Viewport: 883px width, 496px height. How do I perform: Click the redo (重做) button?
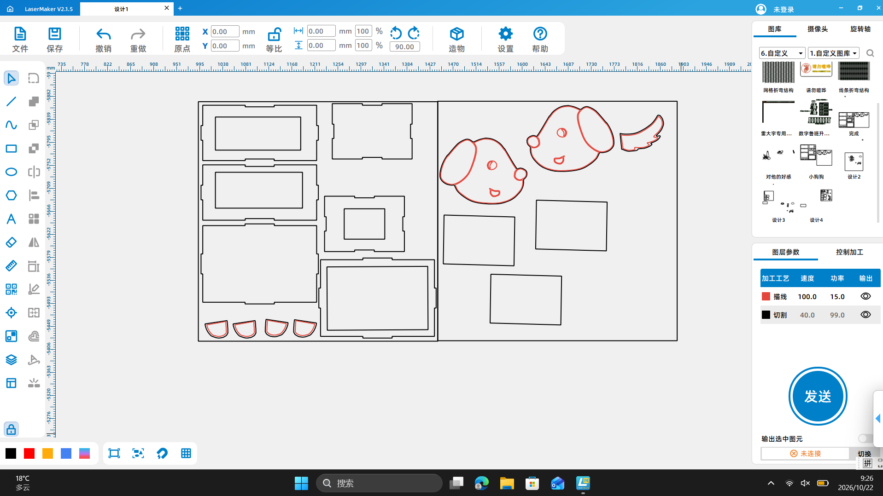pos(138,40)
